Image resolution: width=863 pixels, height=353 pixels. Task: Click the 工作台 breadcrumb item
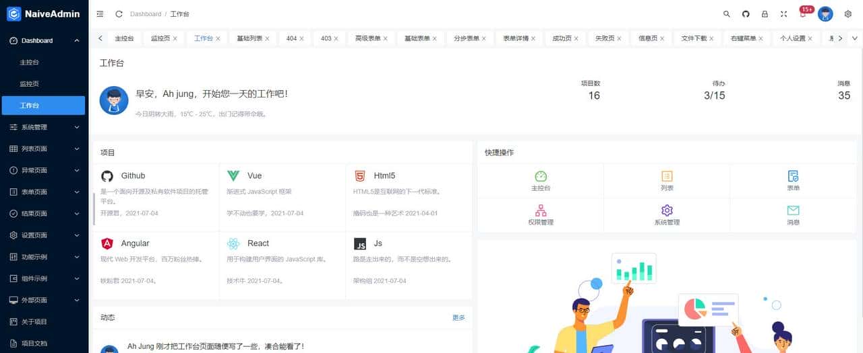click(179, 13)
